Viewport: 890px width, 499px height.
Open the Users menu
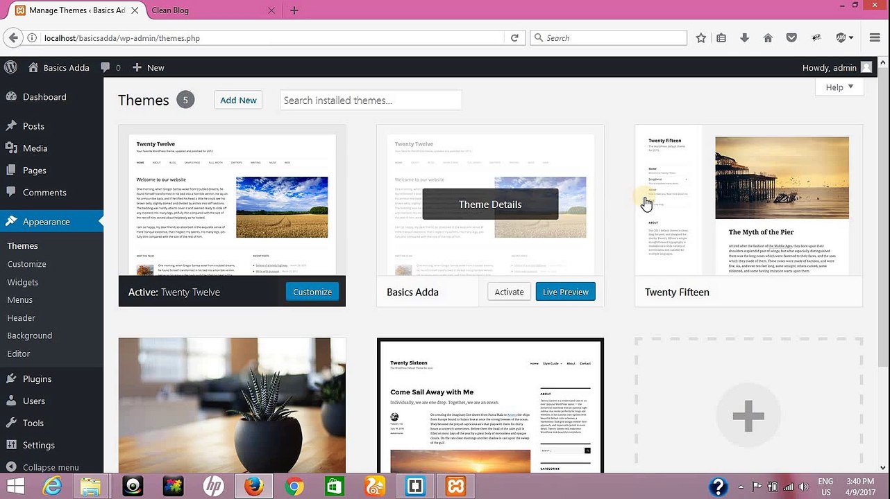(x=33, y=401)
